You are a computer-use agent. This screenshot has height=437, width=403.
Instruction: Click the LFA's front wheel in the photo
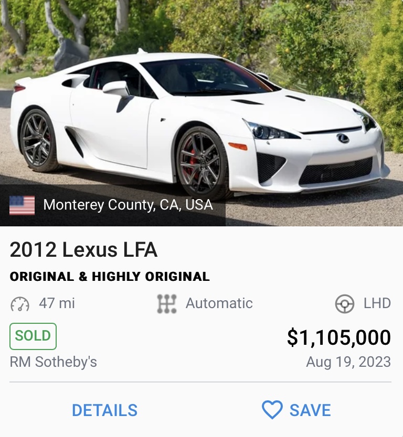click(201, 162)
